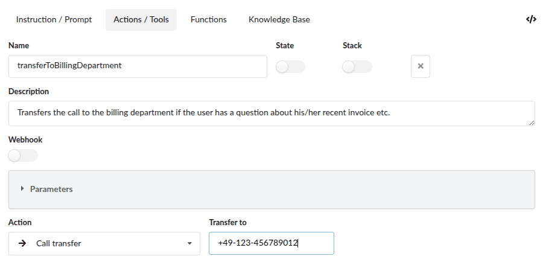Click the Parameters disclosure triangle

(22, 189)
